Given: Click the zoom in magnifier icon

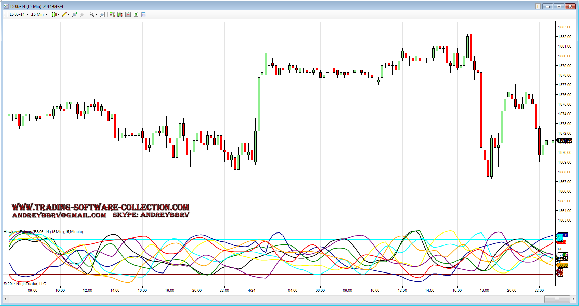Looking at the screenshot, I should coord(74,14).
